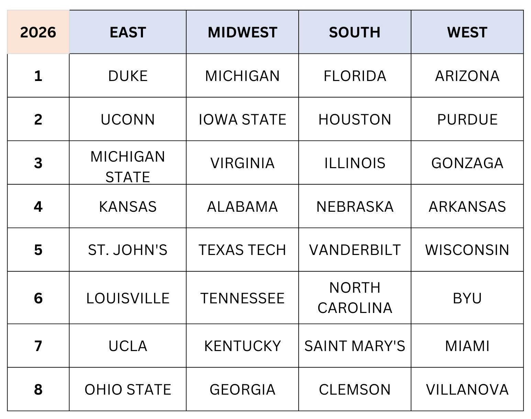
Task: Click the BYU cell
Action: click(x=467, y=298)
